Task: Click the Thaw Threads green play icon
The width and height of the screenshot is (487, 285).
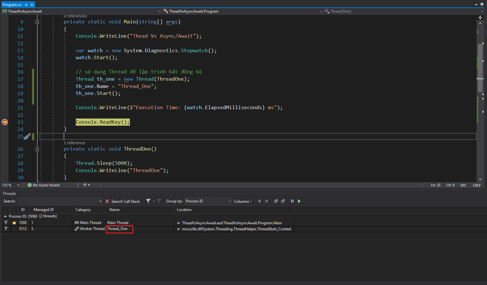Action: pyautogui.click(x=299, y=201)
